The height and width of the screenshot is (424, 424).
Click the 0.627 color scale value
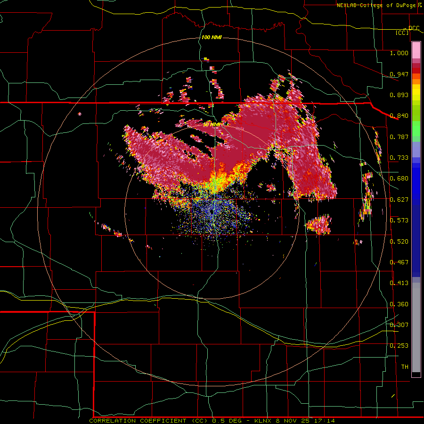click(x=399, y=200)
